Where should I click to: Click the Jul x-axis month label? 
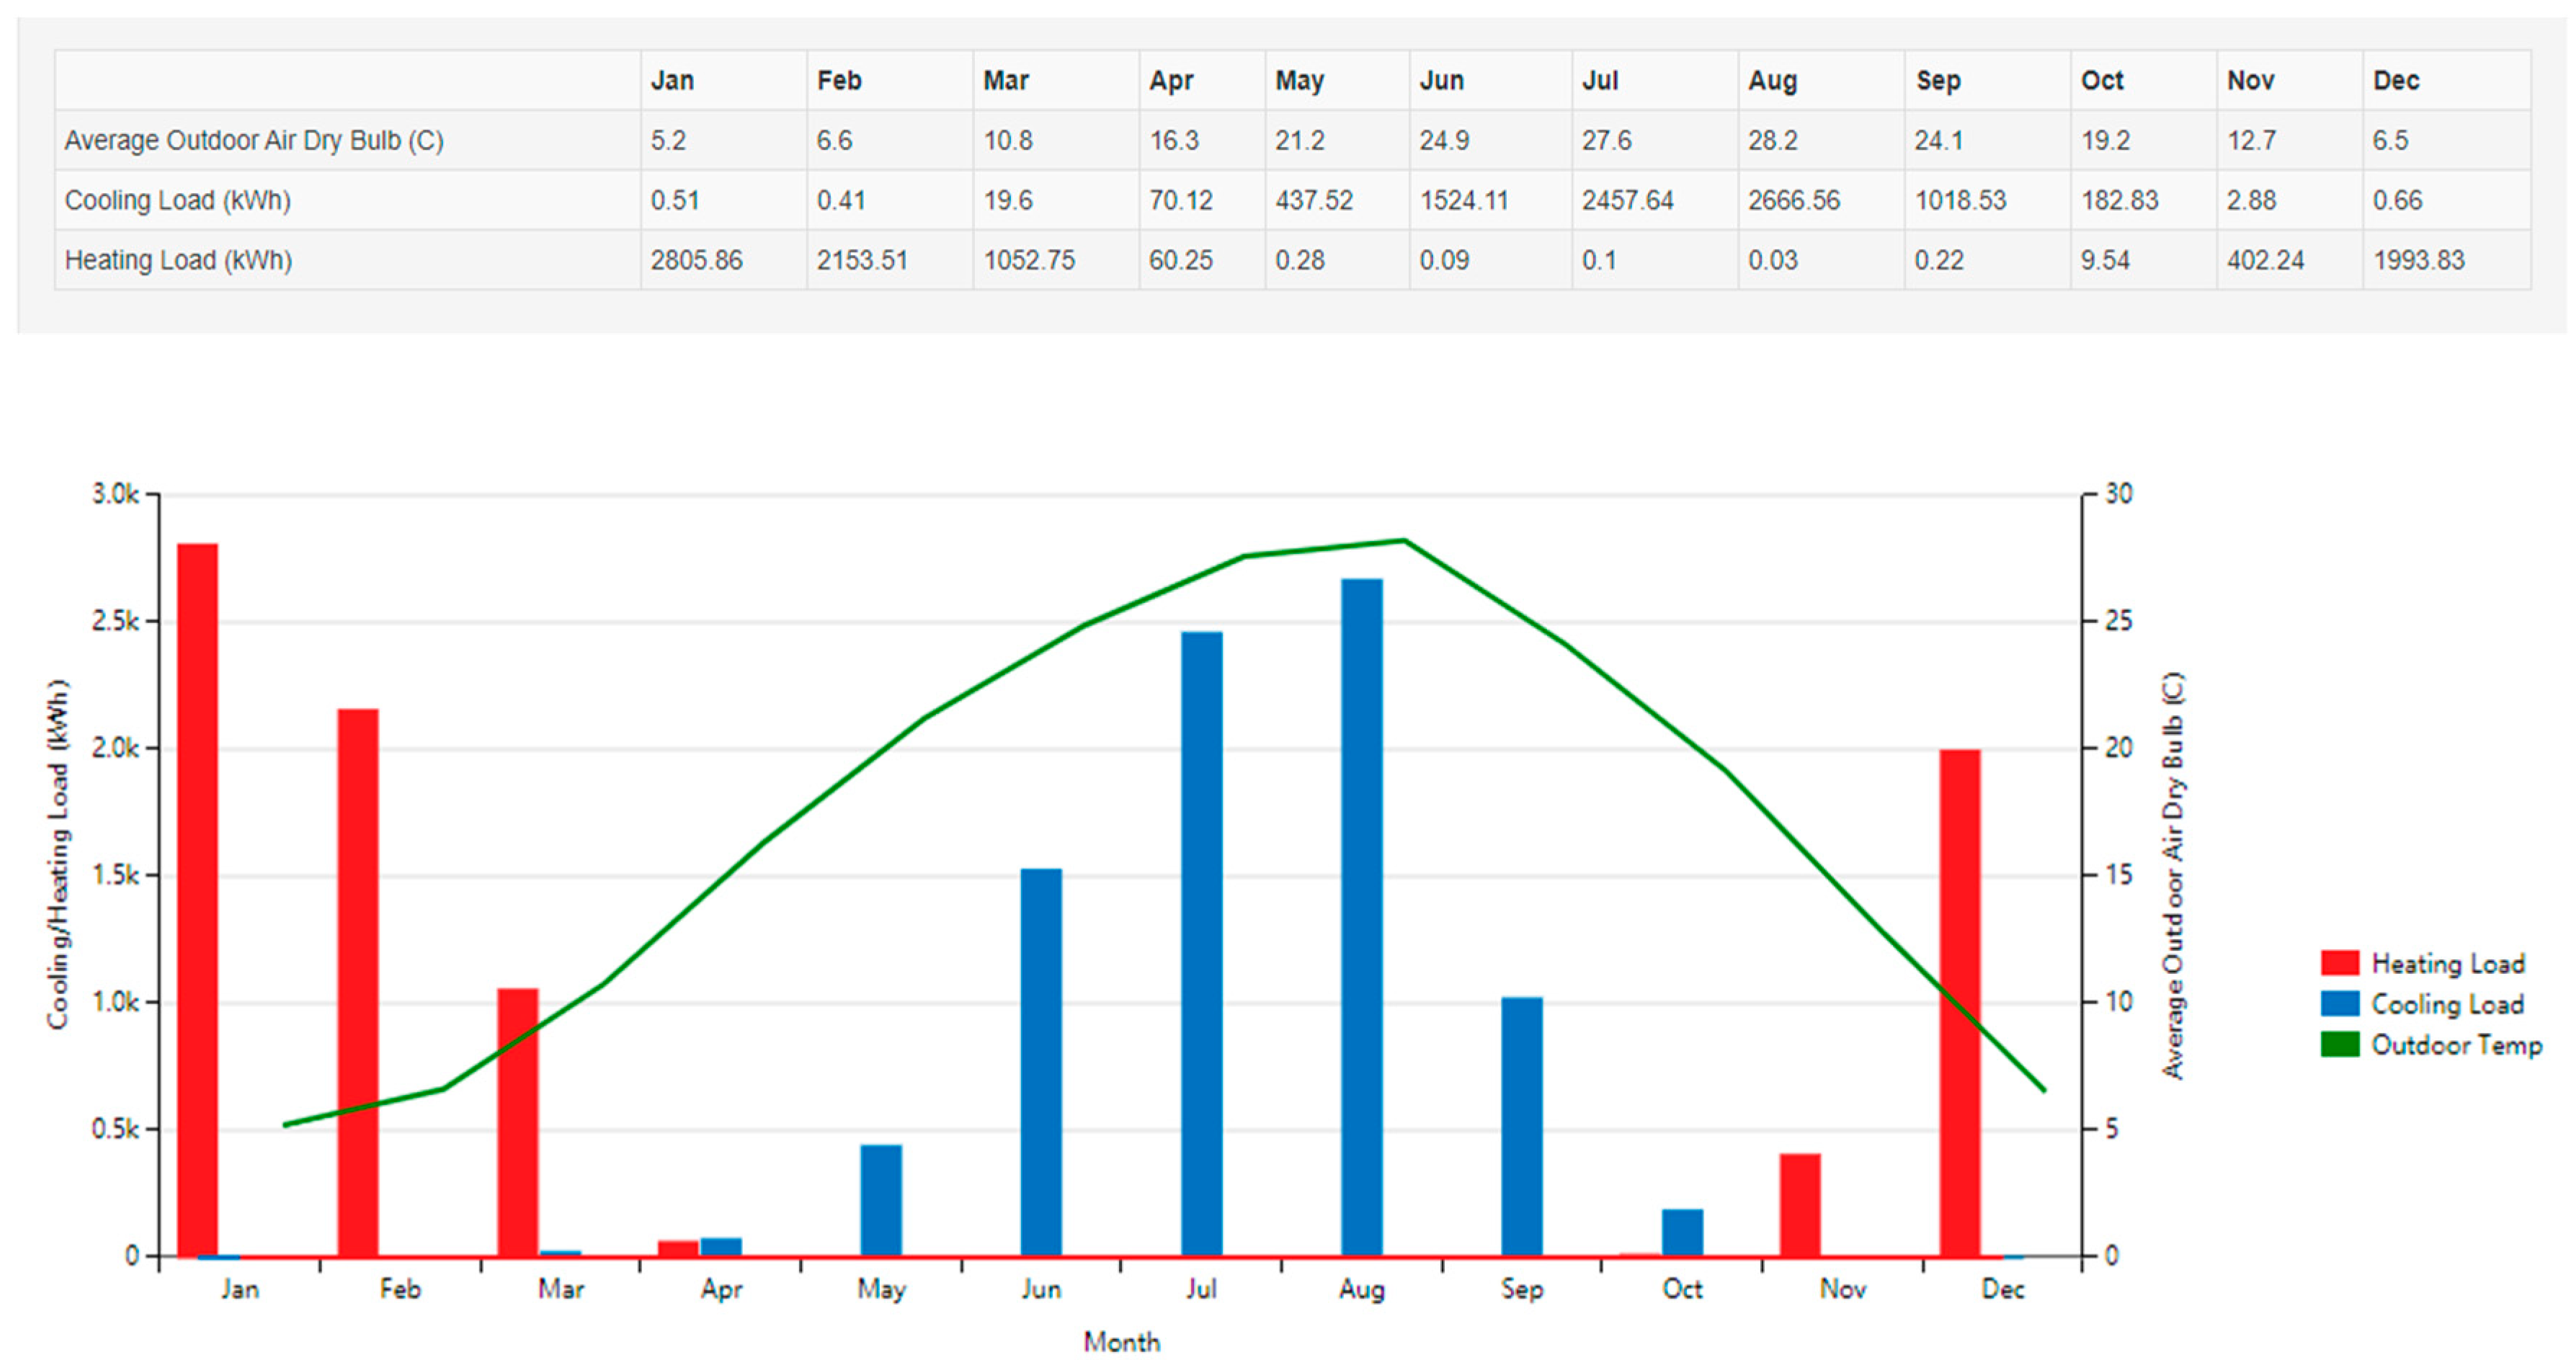(1202, 1289)
